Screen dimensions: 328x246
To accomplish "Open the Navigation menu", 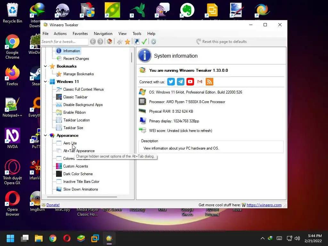I will (103, 33).
